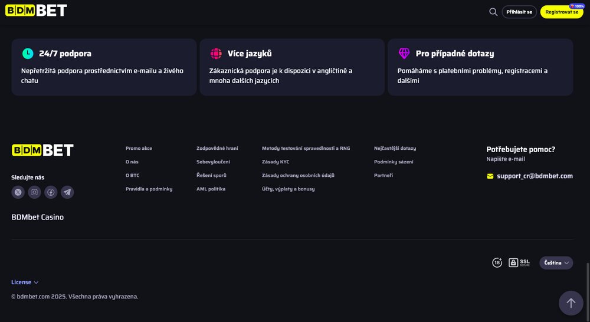Click the 18+ age restriction badge
Viewport: 590px width, 322px height.
497,262
